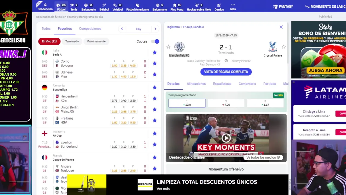Image resolution: width=346 pixels, height=195 pixels.
Task: Toggle favorite star for Coupe de France
Action: point(155,157)
